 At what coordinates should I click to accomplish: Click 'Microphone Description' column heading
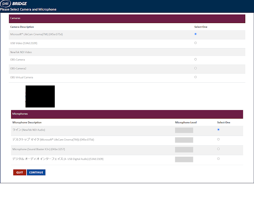tap(27, 123)
